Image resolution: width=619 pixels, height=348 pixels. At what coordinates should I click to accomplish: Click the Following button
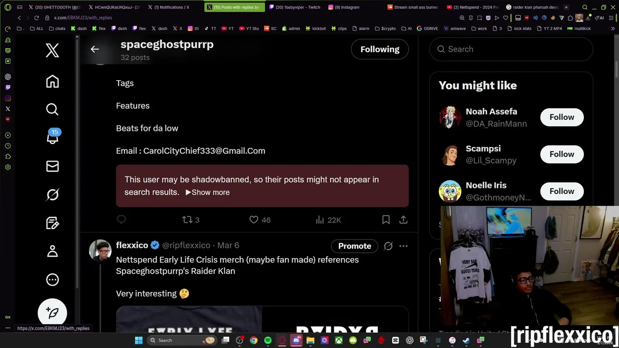[x=380, y=49]
